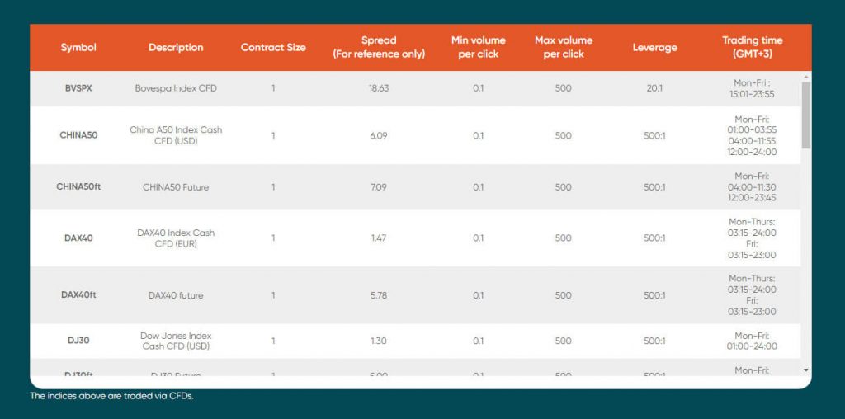845x419 pixels.
Task: Click DAX40ft leverage 500:1
Action: pos(654,295)
